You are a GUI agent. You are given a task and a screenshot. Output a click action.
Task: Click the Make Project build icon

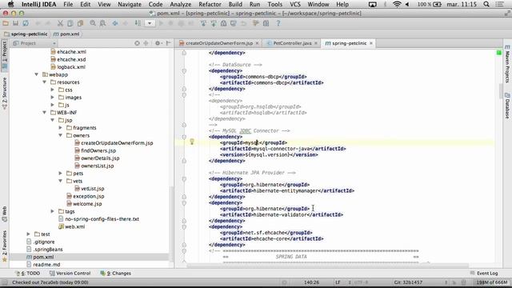(138, 23)
